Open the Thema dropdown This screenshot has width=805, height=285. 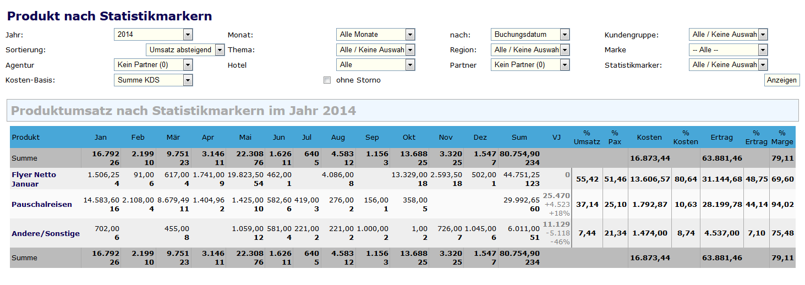376,50
